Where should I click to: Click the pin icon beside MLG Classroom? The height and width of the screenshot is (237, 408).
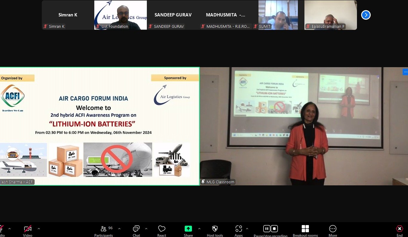[203, 182]
